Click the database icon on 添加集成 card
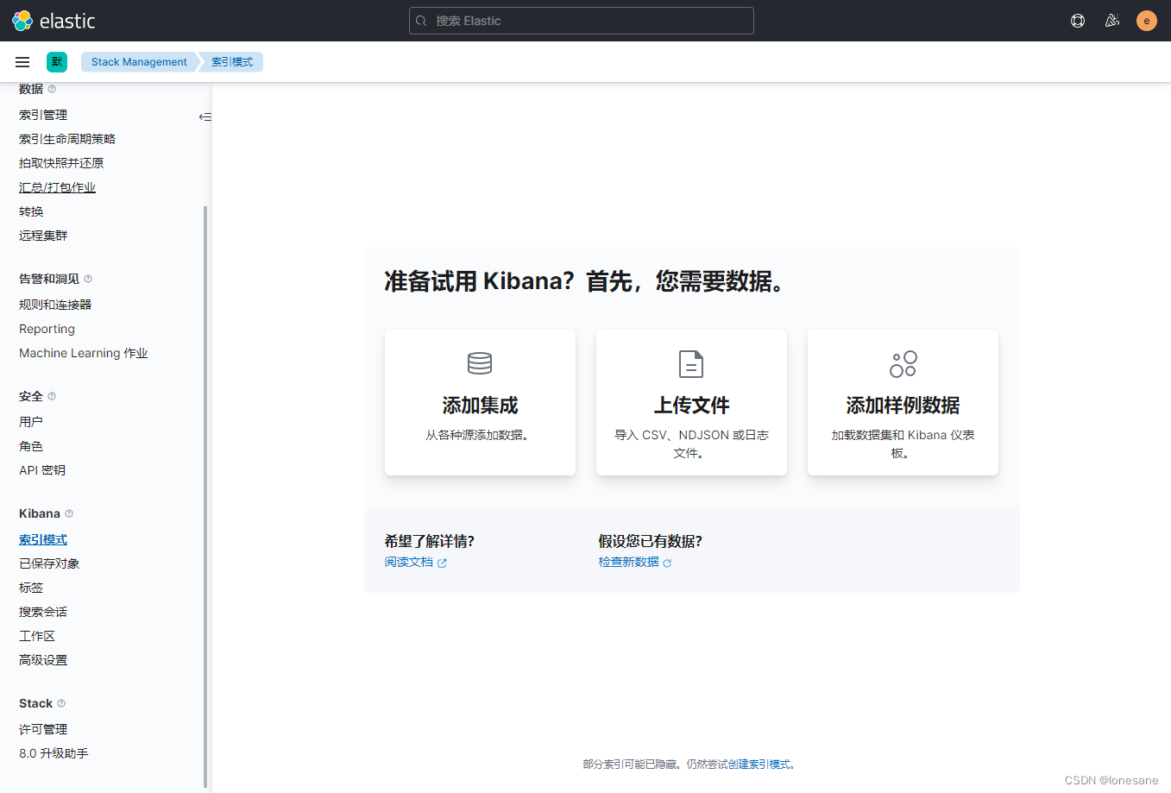Image resolution: width=1171 pixels, height=793 pixels. point(480,363)
